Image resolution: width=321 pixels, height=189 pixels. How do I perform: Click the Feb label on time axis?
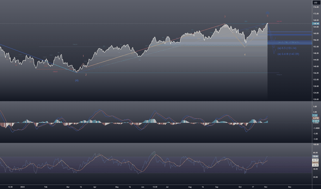[x=46, y=187]
